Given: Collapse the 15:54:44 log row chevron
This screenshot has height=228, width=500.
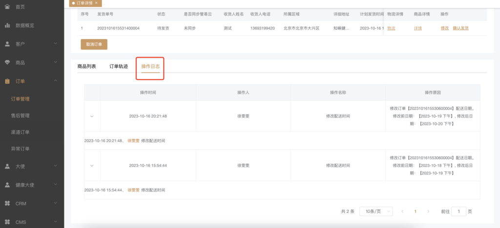Looking at the screenshot, I should click(92, 166).
